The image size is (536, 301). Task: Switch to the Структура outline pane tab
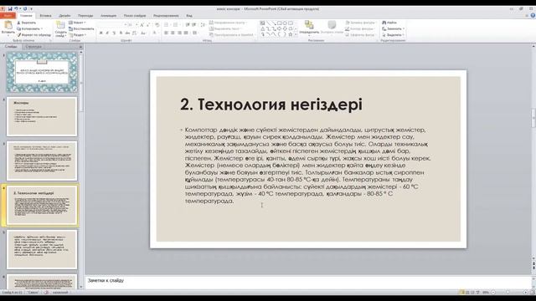[x=33, y=47]
